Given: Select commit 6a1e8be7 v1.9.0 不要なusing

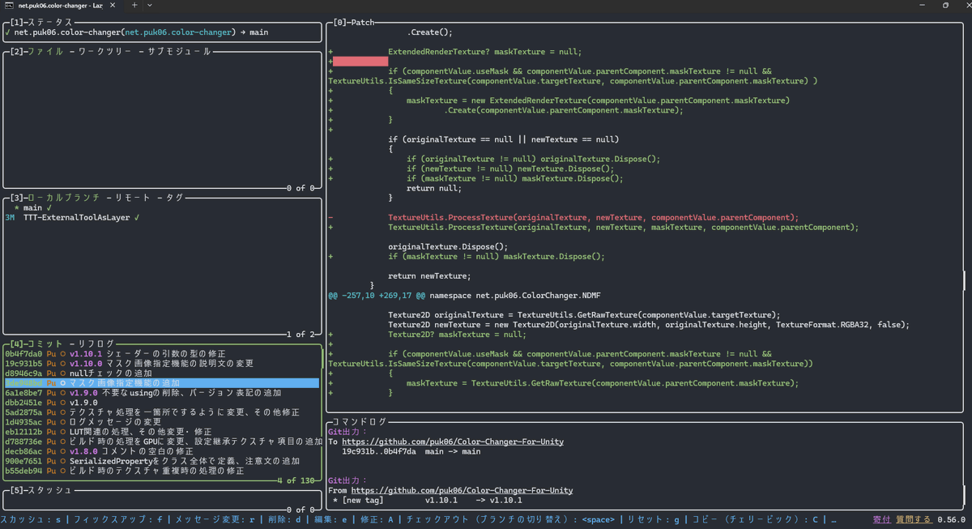Looking at the screenshot, I should tap(162, 392).
